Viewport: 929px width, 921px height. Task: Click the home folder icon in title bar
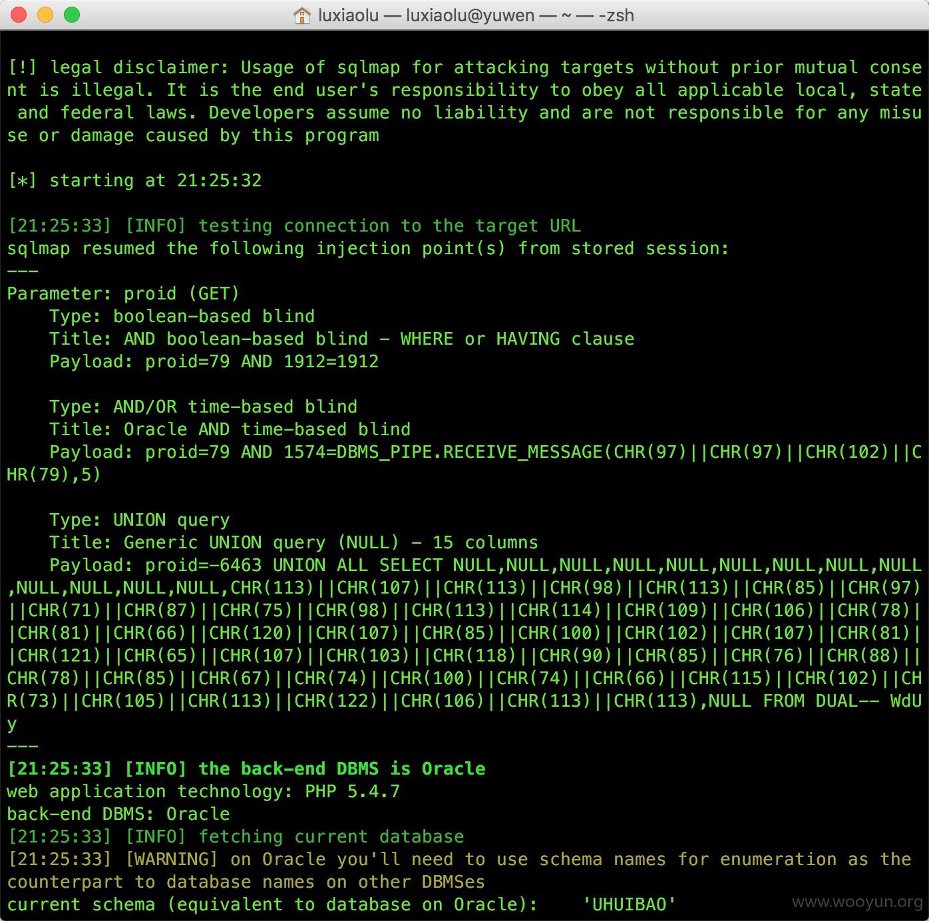coord(302,15)
